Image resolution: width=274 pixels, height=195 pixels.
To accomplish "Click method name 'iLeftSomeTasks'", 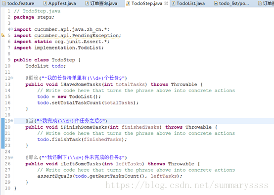I will [81, 164].
